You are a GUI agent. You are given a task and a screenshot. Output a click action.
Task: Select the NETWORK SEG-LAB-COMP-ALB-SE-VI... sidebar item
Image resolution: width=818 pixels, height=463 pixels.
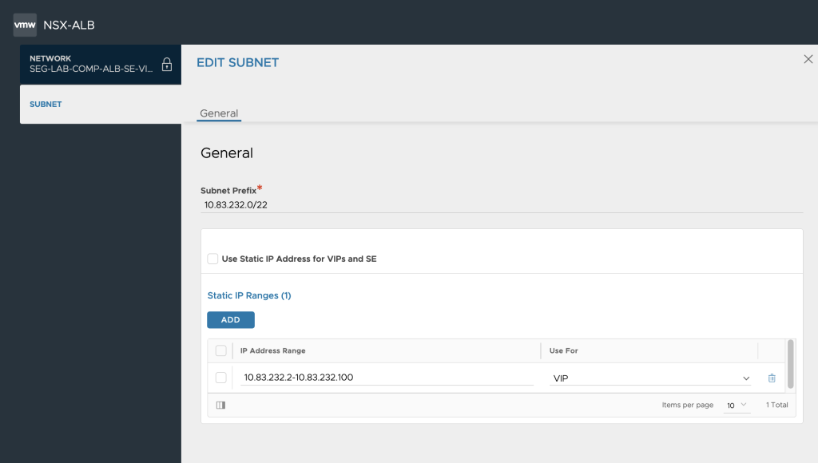pyautogui.click(x=101, y=64)
